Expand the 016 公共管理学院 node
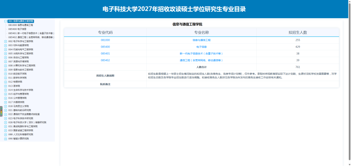 6,98
